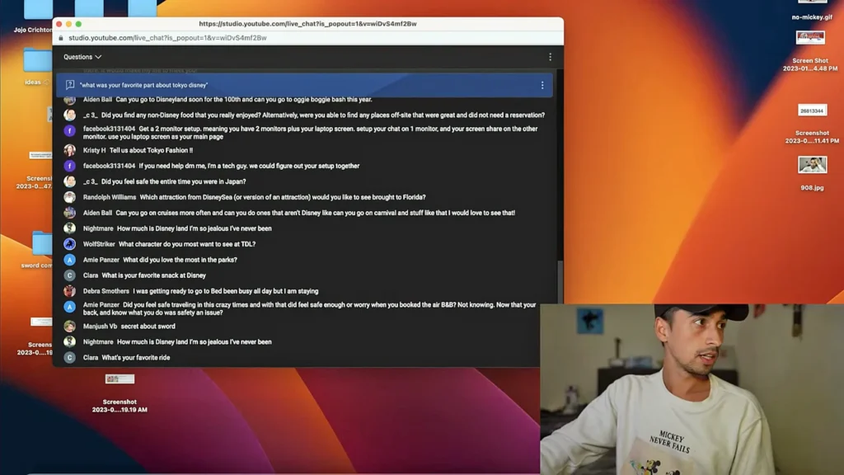Click Amie Panzer's avatar on parks question
The image size is (844, 475).
point(69,260)
